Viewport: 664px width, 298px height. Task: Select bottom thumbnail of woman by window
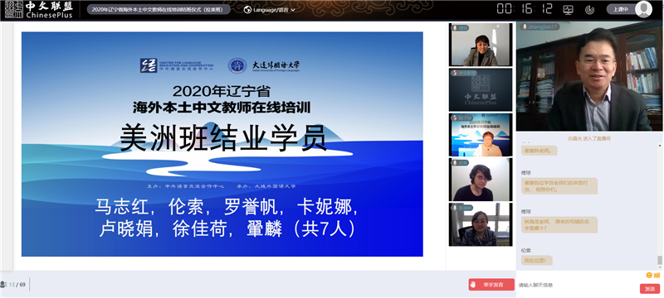coord(481,224)
